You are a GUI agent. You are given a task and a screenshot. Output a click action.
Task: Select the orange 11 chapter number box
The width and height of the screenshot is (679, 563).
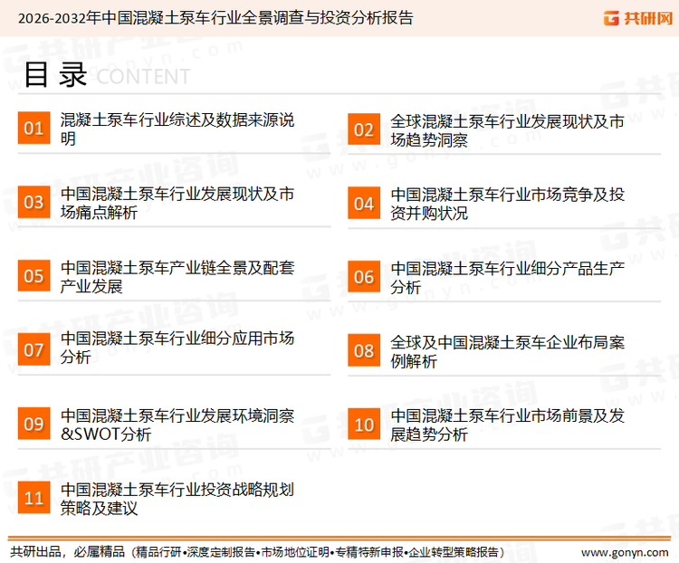(33, 497)
